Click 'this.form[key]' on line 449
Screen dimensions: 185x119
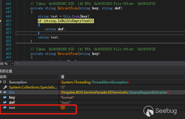(77, 16)
